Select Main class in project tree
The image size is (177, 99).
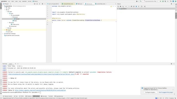pos(15,21)
